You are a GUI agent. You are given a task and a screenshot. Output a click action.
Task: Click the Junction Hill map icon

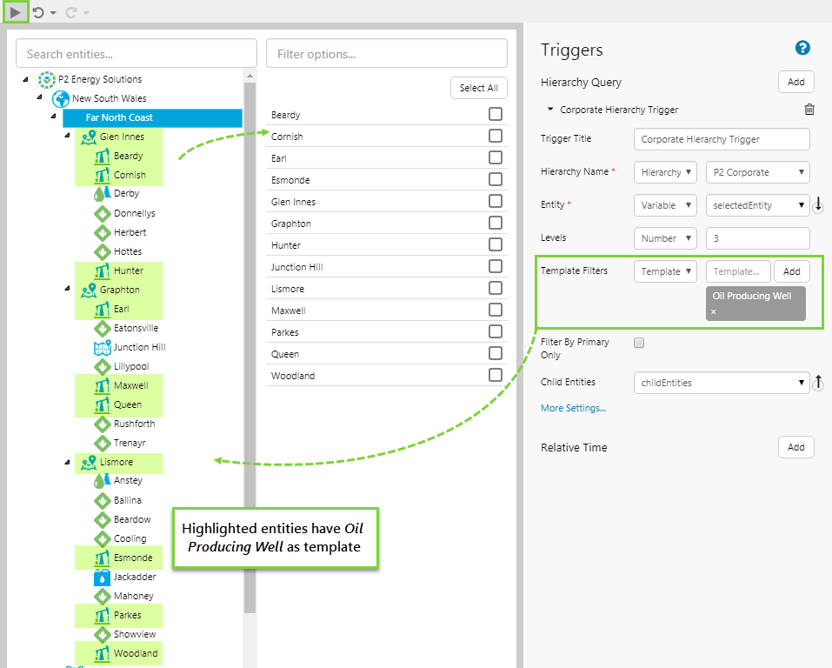point(102,348)
